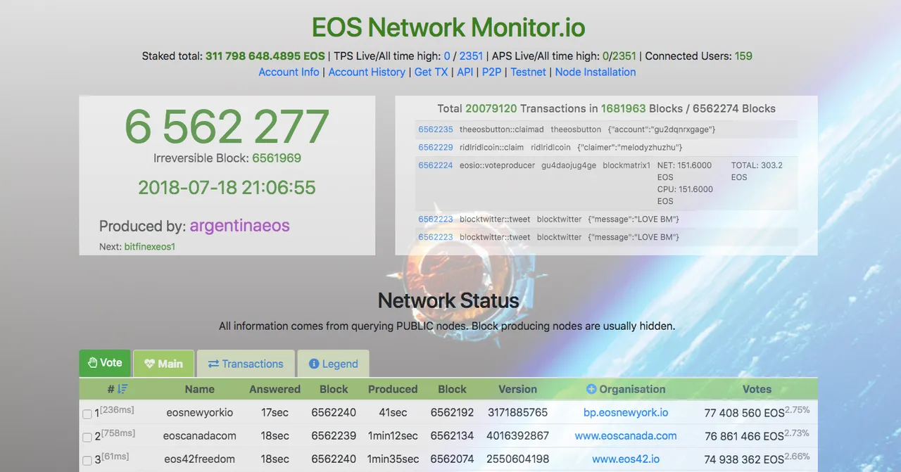Open the Vote tab
This screenshot has width=901, height=472.
(105, 363)
